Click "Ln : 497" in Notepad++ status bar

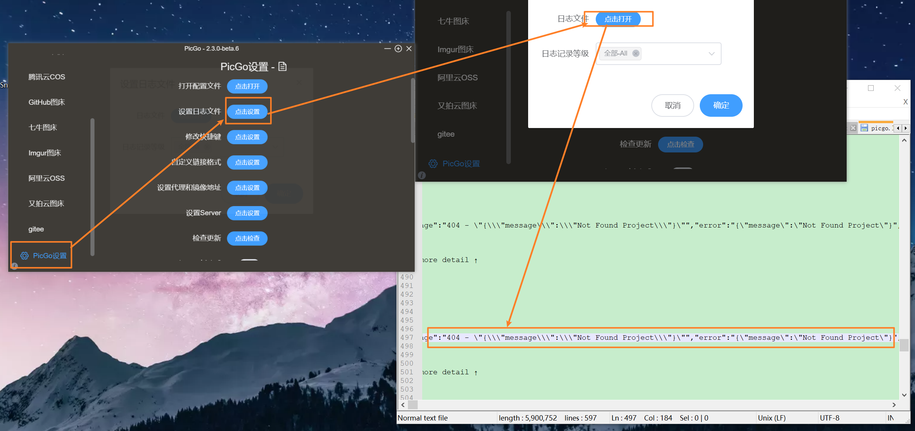tap(624, 418)
